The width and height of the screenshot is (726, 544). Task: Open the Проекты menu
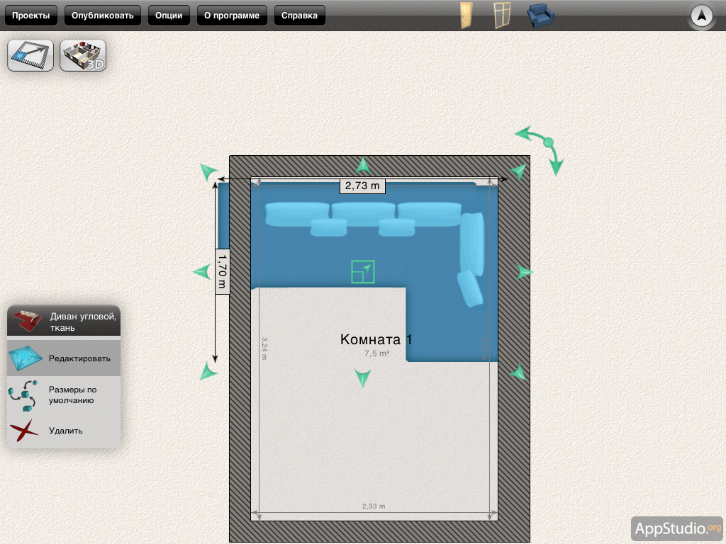pyautogui.click(x=31, y=16)
